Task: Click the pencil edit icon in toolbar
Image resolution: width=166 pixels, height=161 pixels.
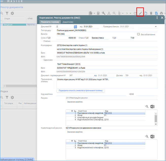Action: [140, 13]
